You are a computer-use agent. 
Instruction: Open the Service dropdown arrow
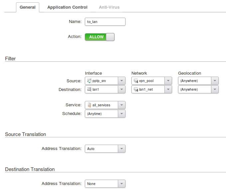[121, 105]
